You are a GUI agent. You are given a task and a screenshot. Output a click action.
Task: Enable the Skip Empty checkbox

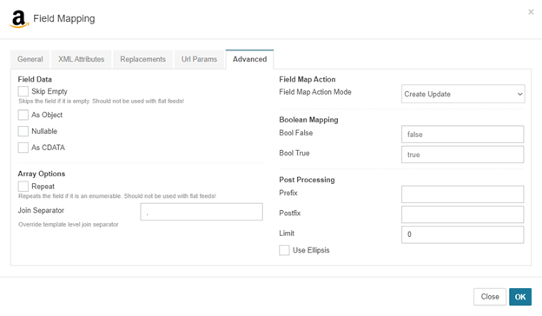point(23,91)
